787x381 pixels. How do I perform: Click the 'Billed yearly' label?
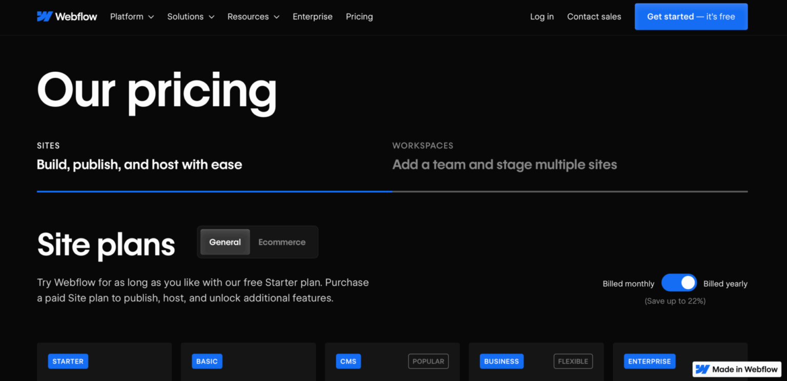click(726, 284)
